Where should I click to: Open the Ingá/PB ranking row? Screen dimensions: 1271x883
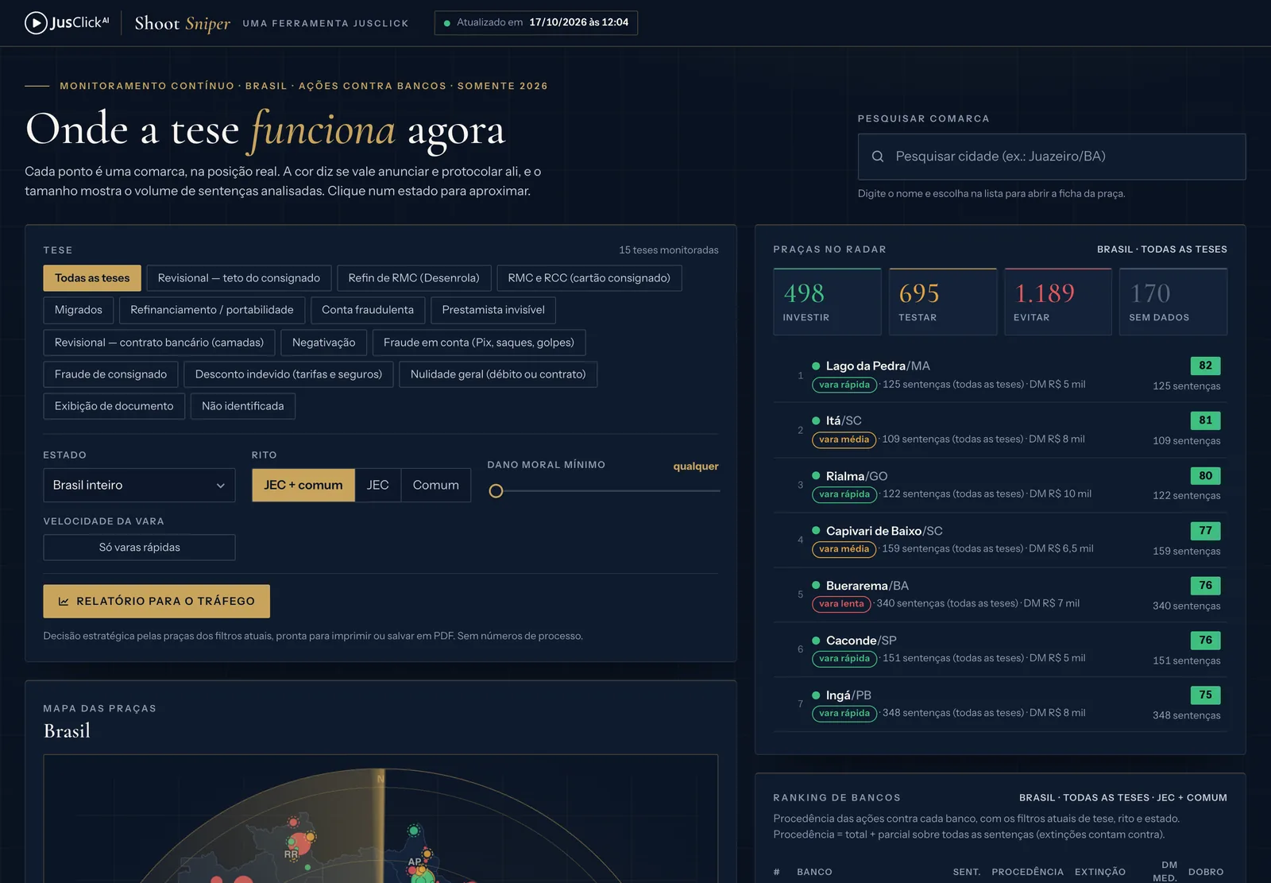point(1000,704)
